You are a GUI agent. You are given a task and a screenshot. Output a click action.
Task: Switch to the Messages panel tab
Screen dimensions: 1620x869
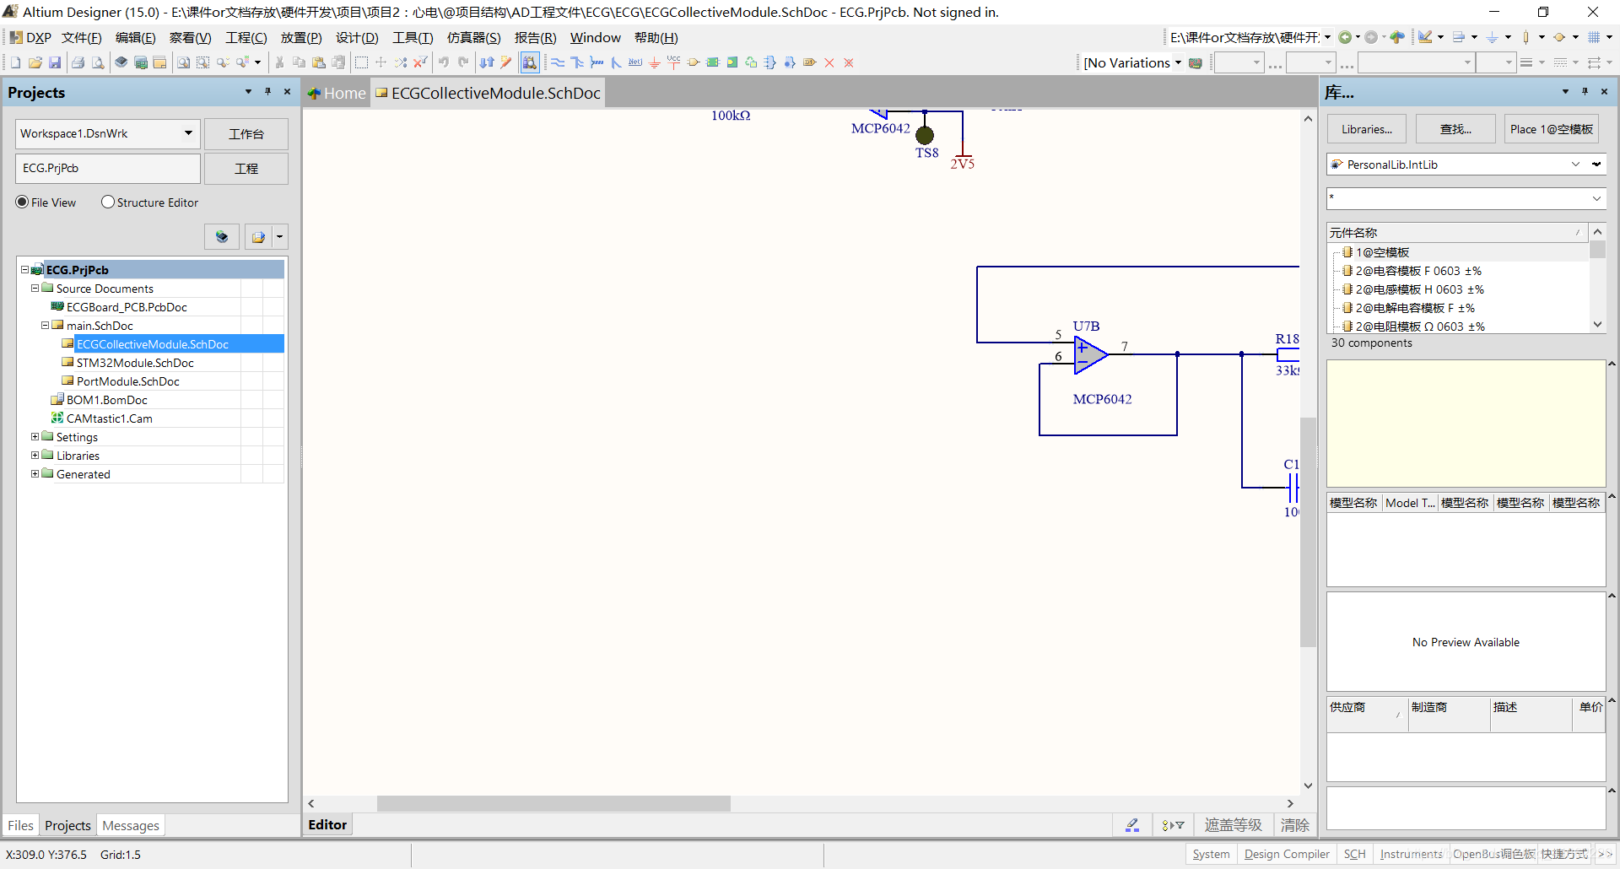tap(131, 825)
